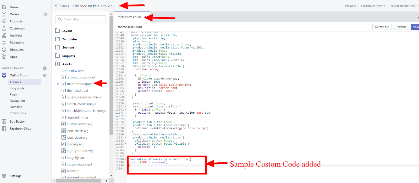Open Pages menu item
The image size is (419, 183).
(x=14, y=94)
